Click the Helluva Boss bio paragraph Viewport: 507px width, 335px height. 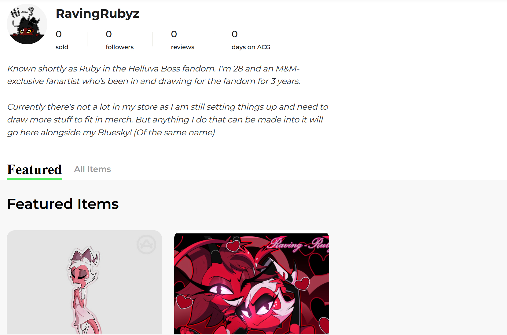(154, 75)
